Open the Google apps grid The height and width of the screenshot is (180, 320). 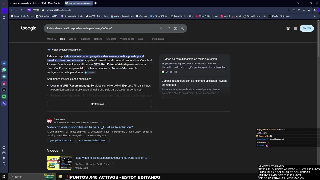tap(296, 28)
